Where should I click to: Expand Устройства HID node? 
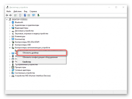tap(10, 76)
